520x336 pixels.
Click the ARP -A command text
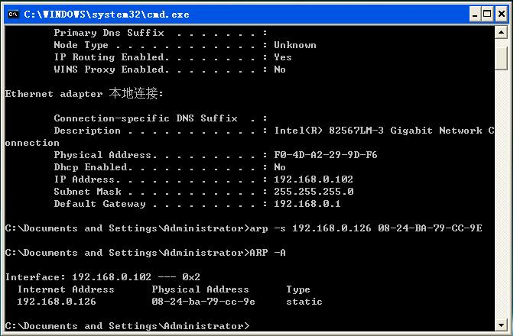(268, 253)
